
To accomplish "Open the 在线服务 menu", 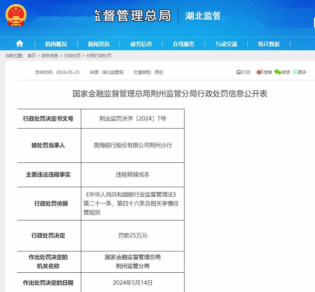I will click(184, 44).
